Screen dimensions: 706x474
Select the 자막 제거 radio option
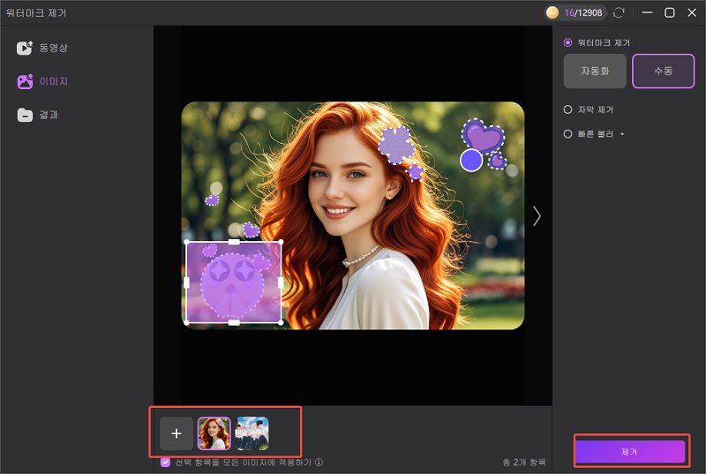coord(568,109)
